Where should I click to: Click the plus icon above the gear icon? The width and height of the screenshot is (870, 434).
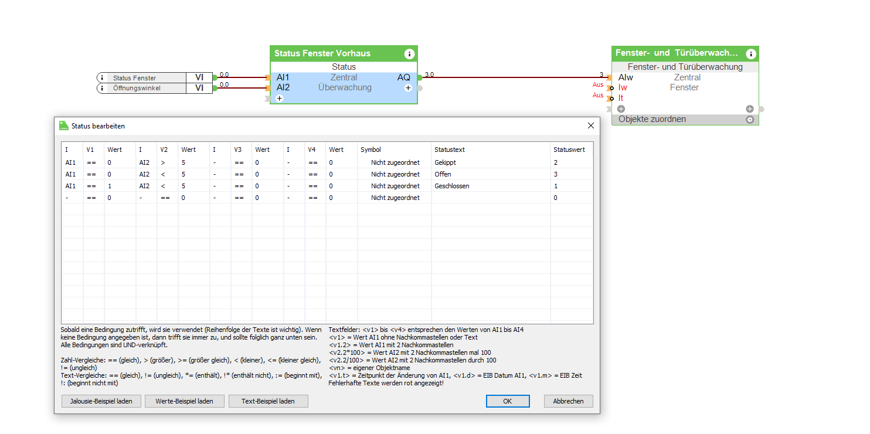pos(749,108)
